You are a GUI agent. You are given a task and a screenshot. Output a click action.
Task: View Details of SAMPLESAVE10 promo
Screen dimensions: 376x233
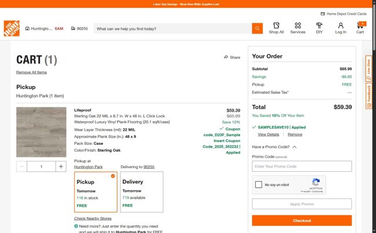click(x=268, y=135)
